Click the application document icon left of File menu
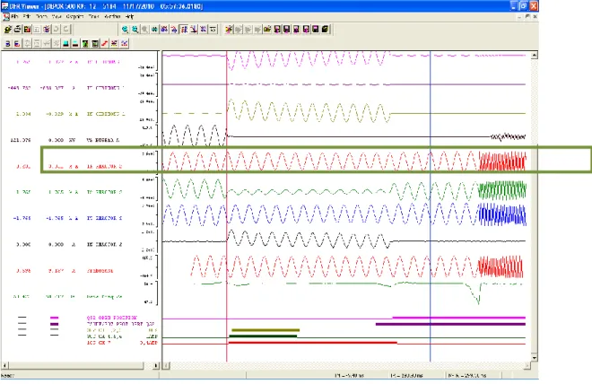 pyautogui.click(x=5, y=17)
